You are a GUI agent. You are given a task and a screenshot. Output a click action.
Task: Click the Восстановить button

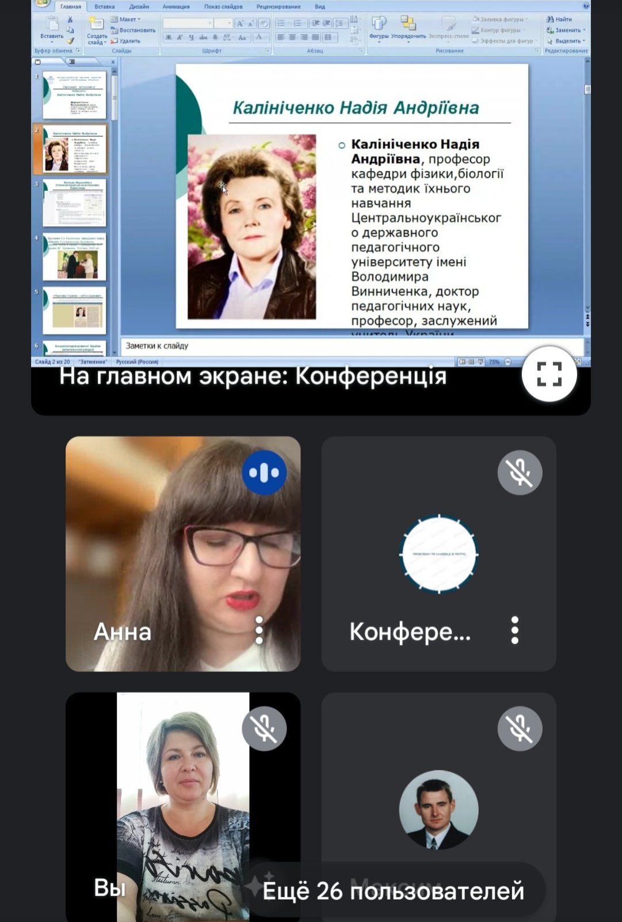[x=133, y=30]
